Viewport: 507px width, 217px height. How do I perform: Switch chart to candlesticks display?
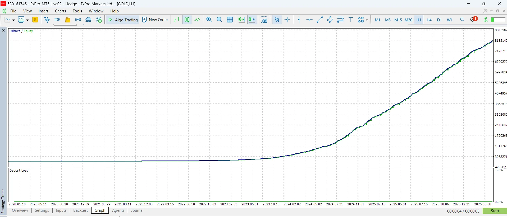187,20
